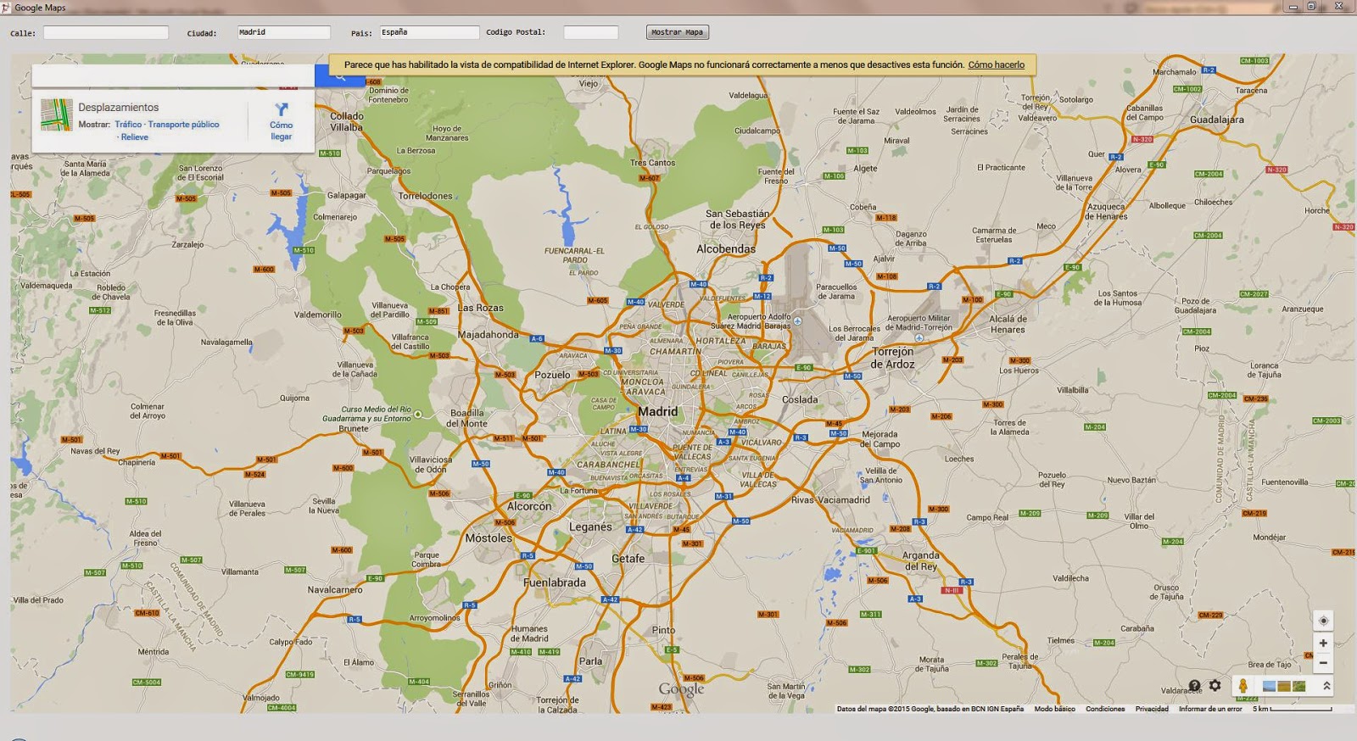Screen dimensions: 1357x741
Task: Click the Torrejón military airport marker icon
Action: (919, 337)
